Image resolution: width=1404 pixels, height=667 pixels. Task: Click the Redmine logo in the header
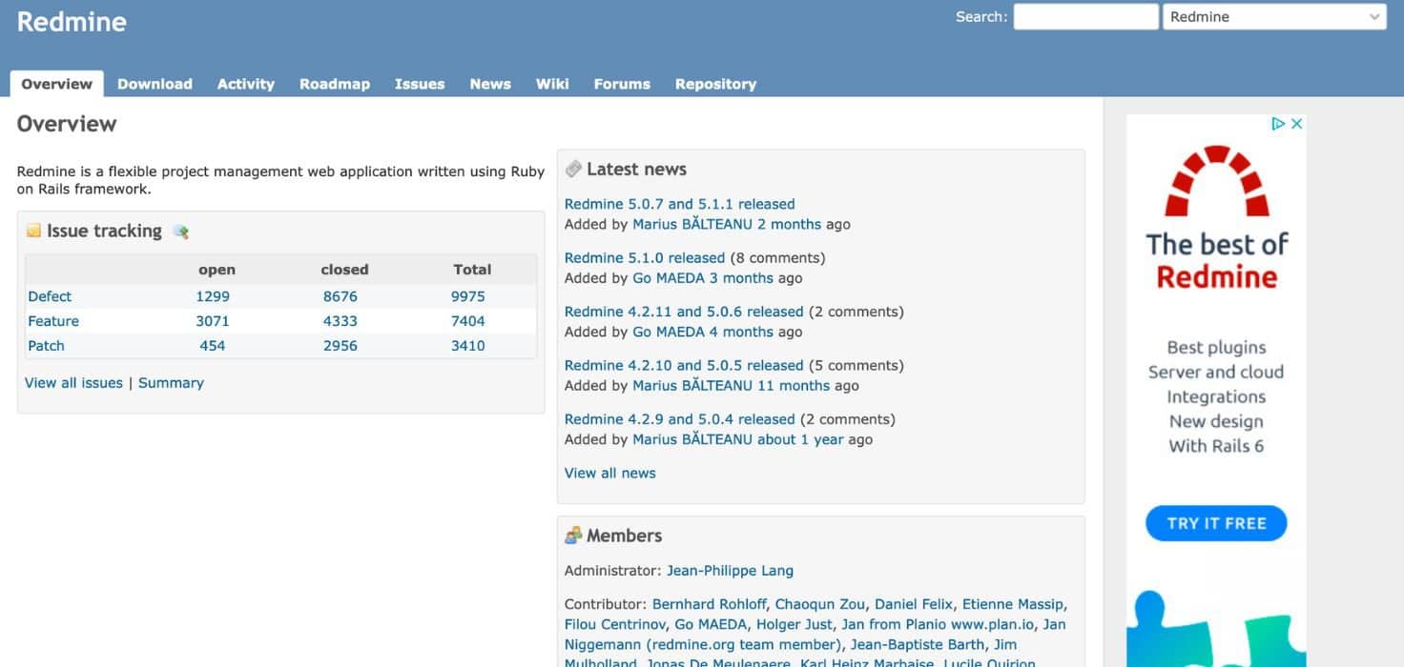[71, 21]
